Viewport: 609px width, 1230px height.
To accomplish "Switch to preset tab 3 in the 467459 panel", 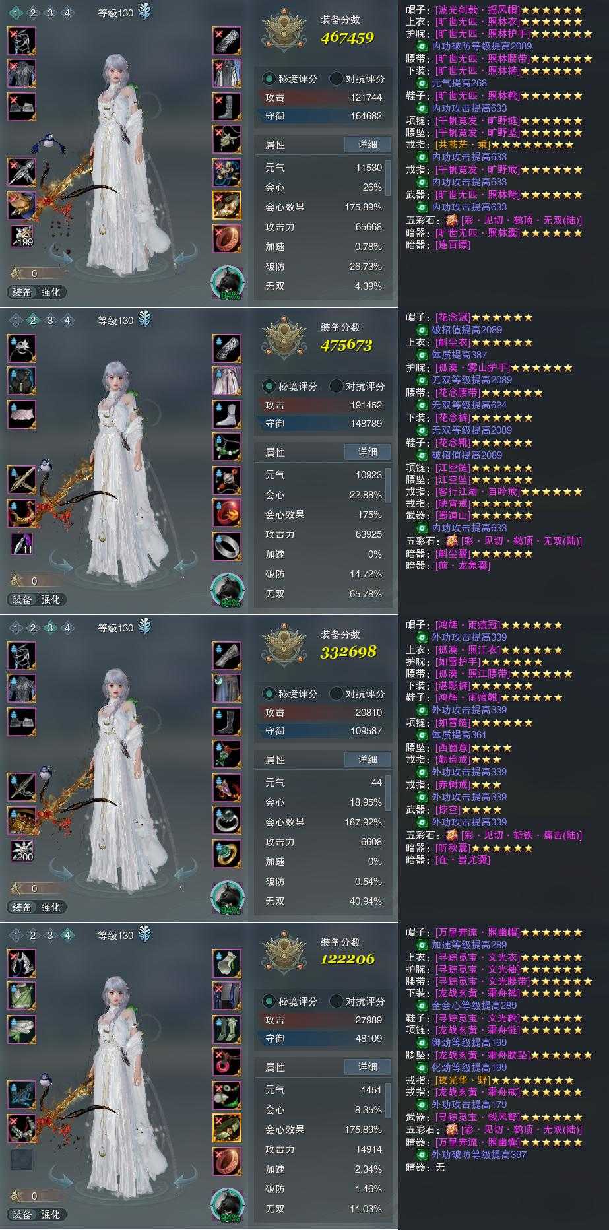I will click(50, 13).
